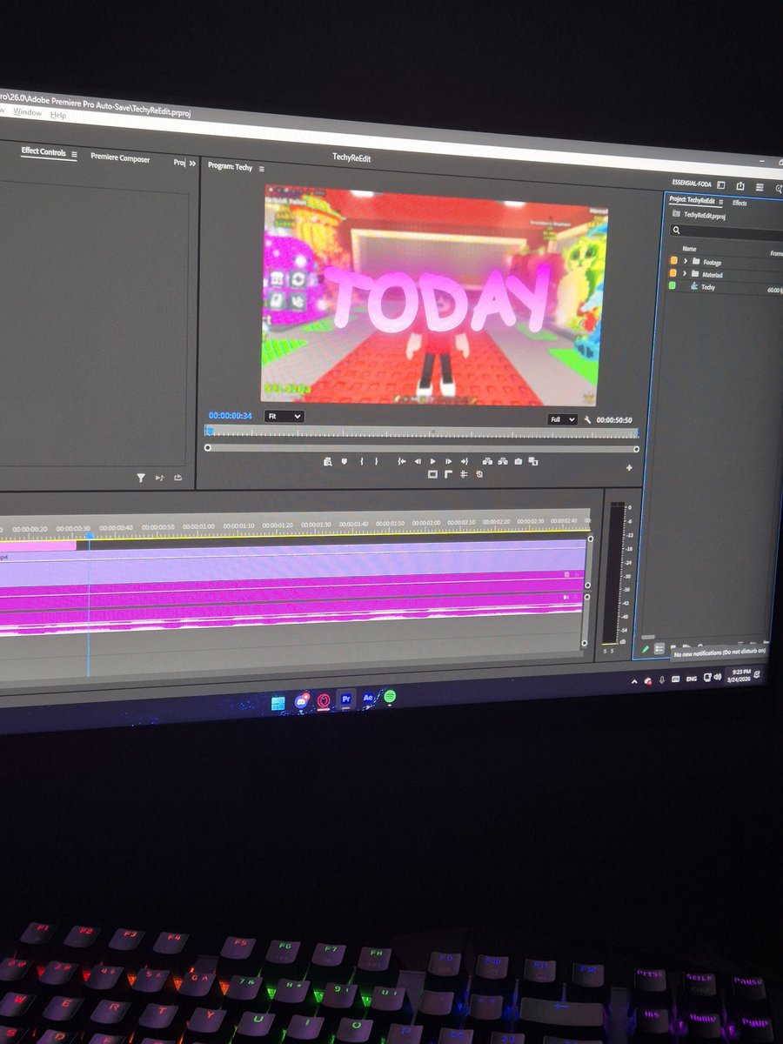Step back one frame in Program monitor
Screen dimensions: 783x1044
tap(418, 461)
